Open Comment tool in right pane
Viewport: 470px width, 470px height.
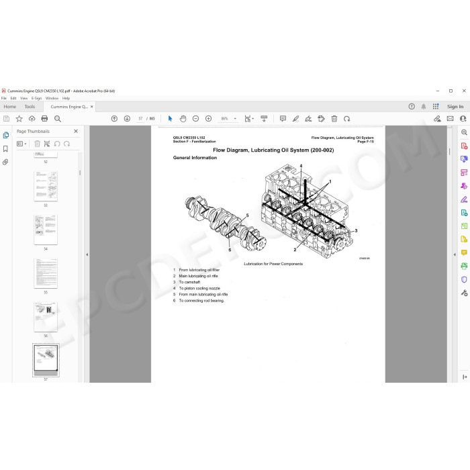[464, 252]
